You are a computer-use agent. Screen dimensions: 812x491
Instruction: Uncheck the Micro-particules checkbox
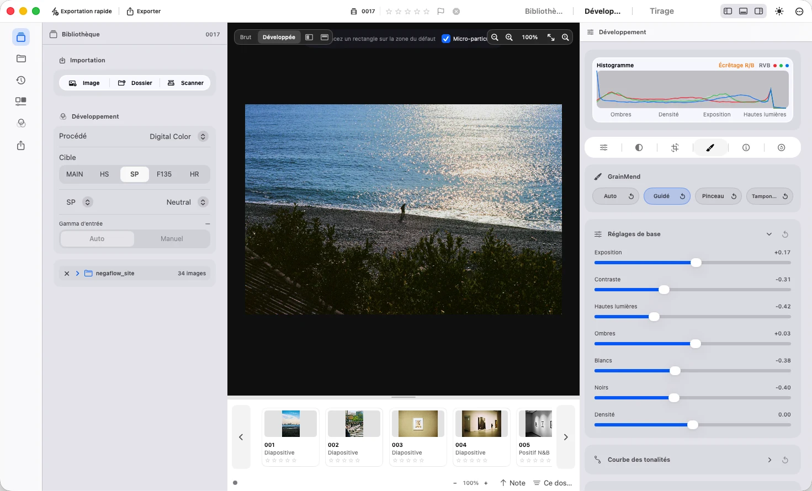(446, 39)
